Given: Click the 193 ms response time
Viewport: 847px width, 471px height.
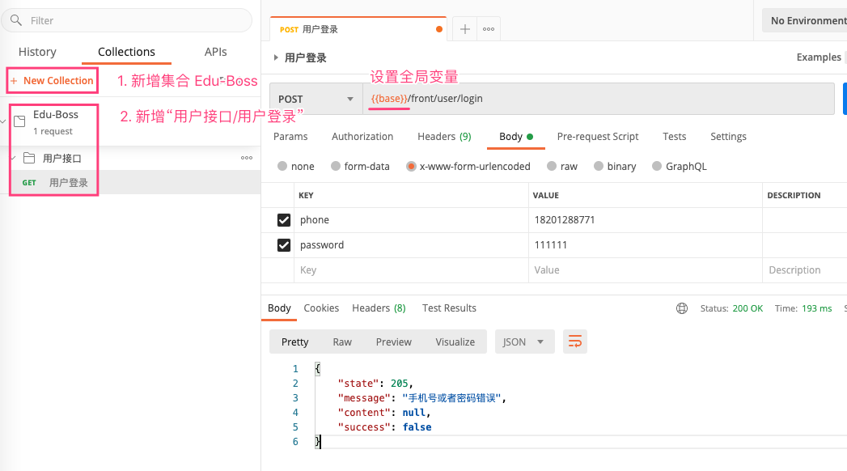Looking at the screenshot, I should tap(817, 308).
